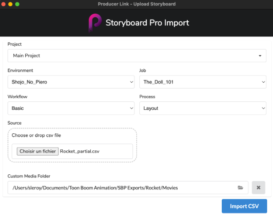273x221 pixels.
Task: Click the Project dropdown caret arrow
Action: pyautogui.click(x=260, y=56)
